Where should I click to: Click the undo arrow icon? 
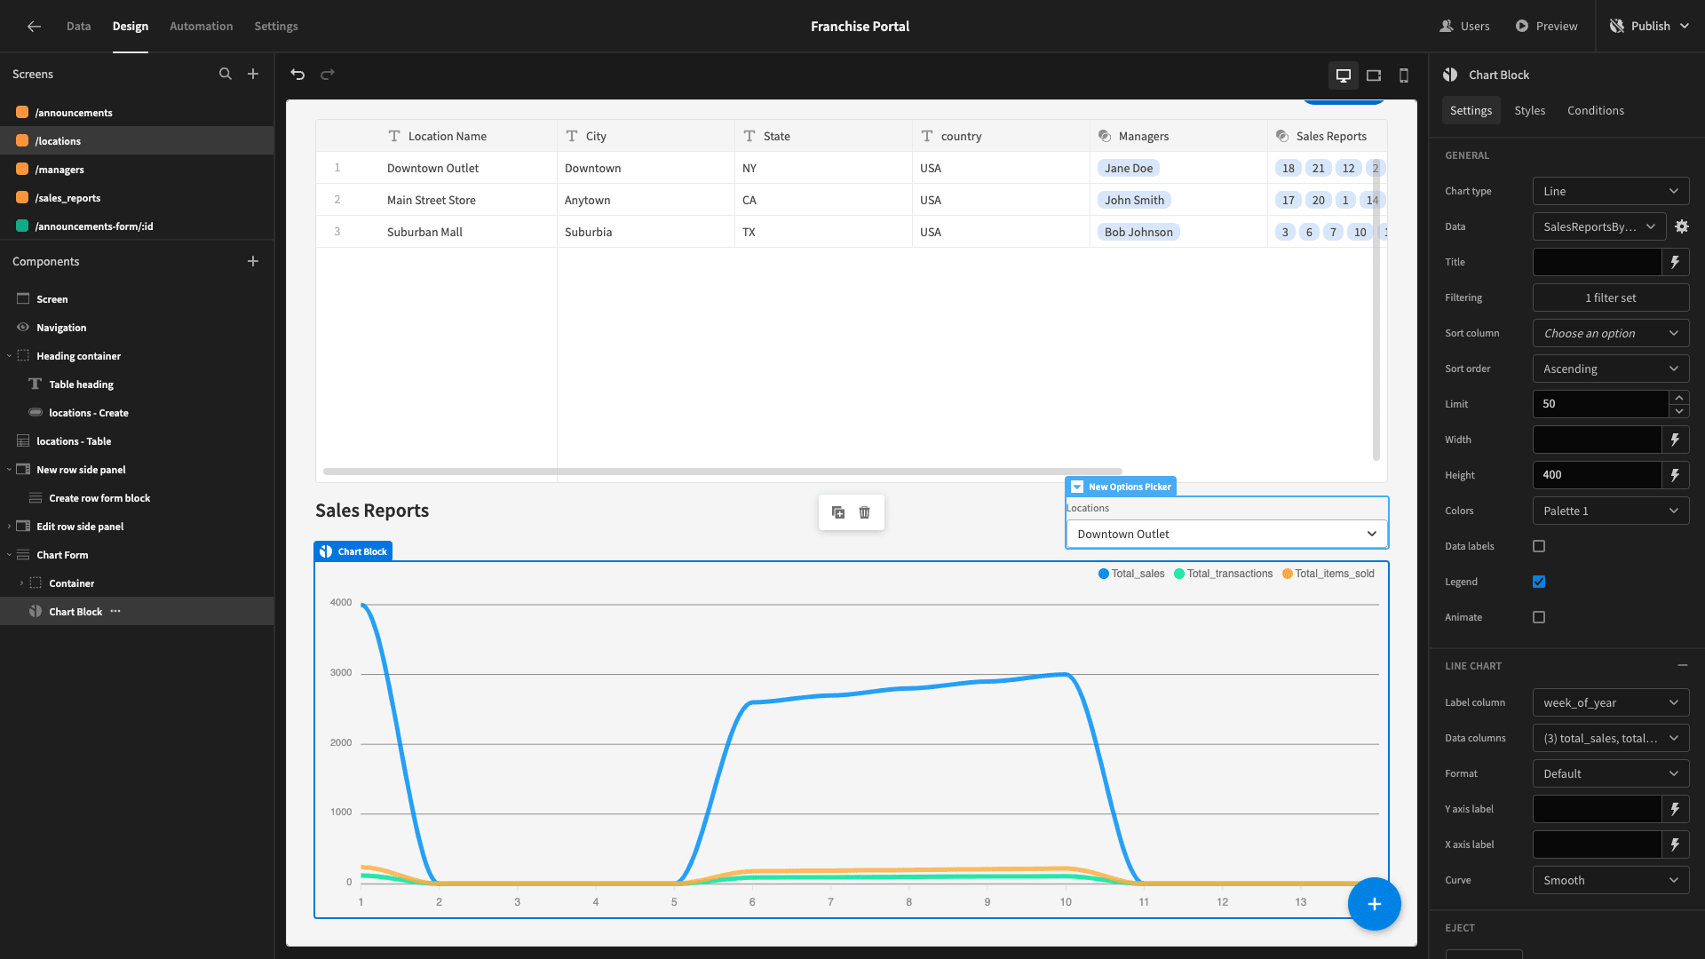297,75
